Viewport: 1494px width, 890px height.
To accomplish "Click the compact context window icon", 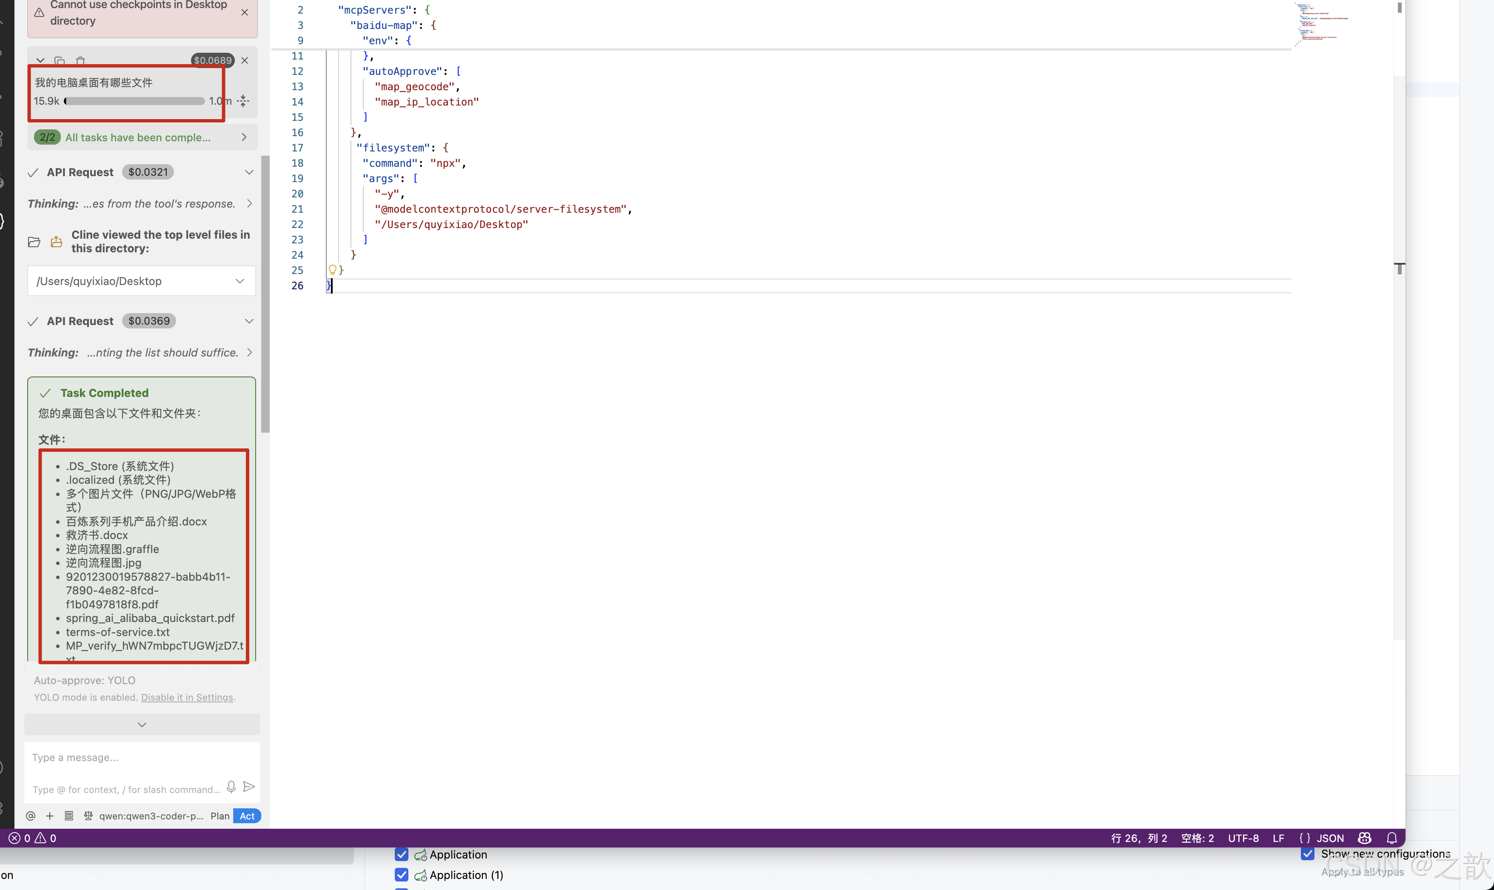I will (243, 101).
